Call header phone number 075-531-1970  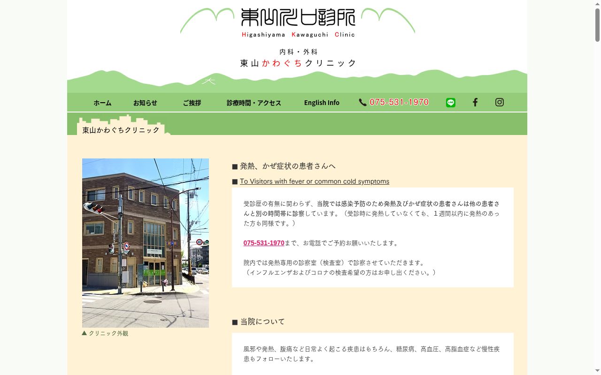click(x=399, y=102)
